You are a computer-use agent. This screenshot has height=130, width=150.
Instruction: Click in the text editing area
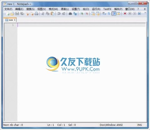pos(81,72)
